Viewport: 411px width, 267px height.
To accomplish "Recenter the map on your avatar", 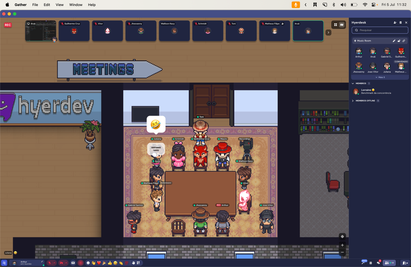I will pos(342,236).
